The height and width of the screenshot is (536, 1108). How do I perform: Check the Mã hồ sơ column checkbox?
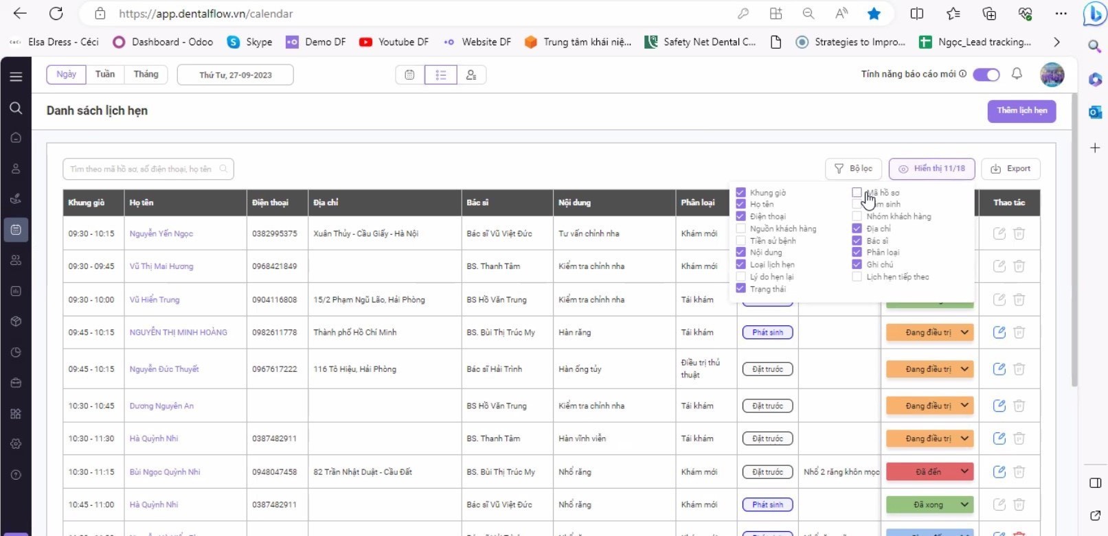click(857, 193)
